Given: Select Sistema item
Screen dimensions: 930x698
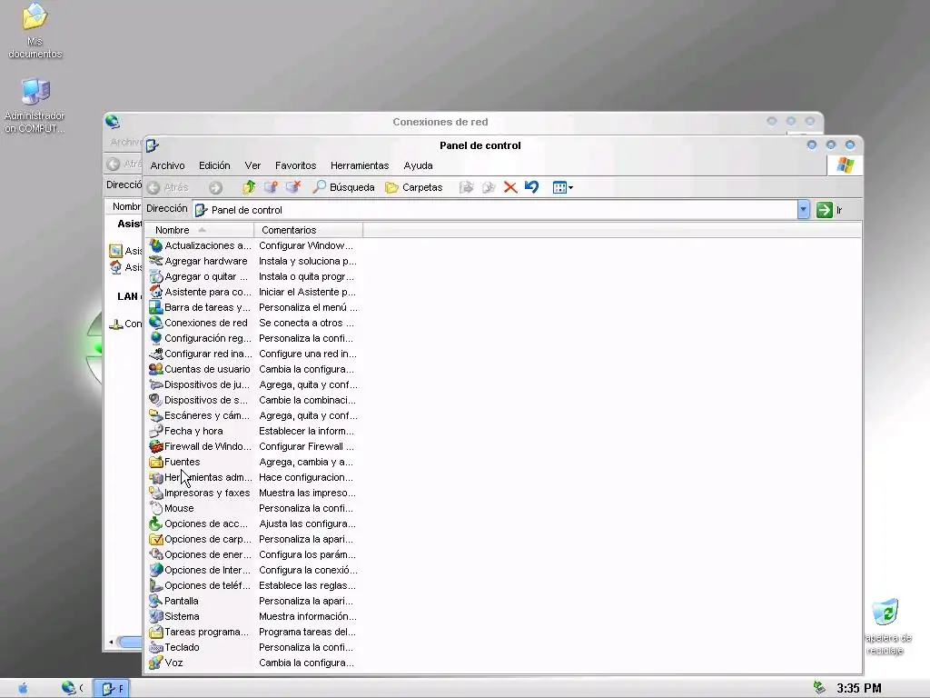Looking at the screenshot, I should click(174, 615).
